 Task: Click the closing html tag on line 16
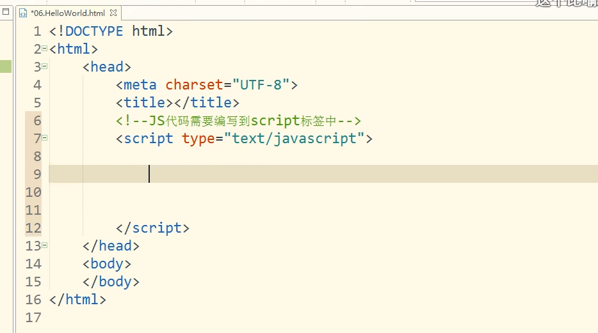pyautogui.click(x=77, y=299)
